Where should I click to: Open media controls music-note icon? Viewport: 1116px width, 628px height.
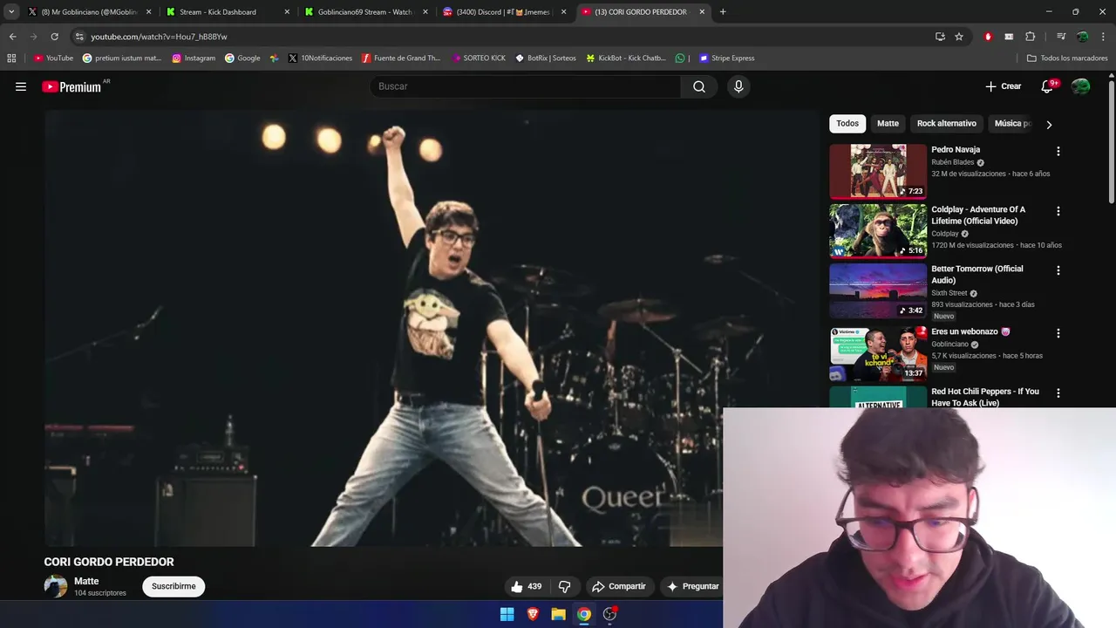pyautogui.click(x=1061, y=37)
